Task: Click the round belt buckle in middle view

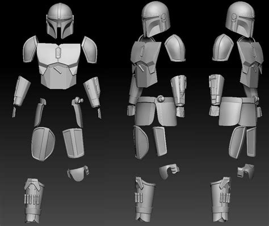Action: [x=161, y=99]
